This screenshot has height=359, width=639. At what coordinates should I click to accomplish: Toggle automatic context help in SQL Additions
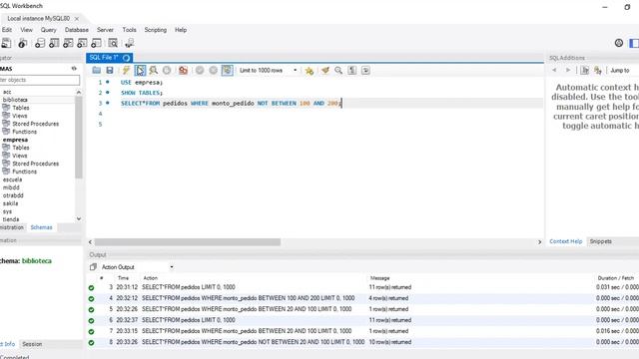click(598, 71)
